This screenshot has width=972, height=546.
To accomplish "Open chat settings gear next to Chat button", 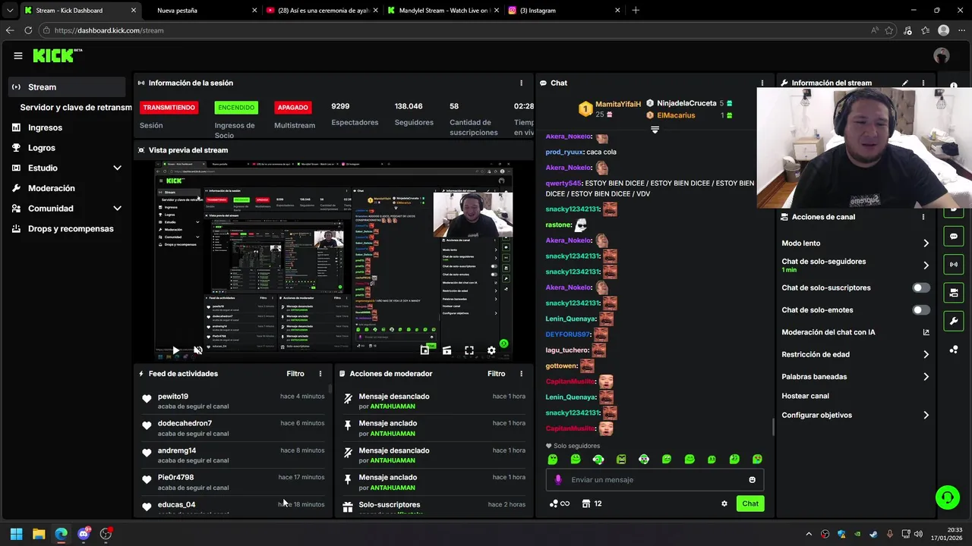I will point(724,504).
